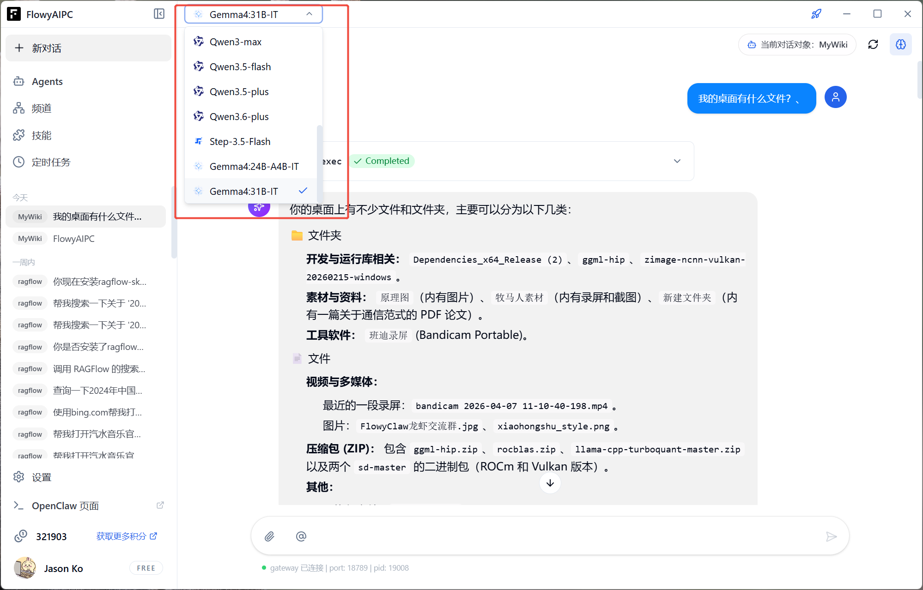Collapse the Gemma4:31B-IT model dropdown
This screenshot has width=923, height=590.
pos(253,14)
